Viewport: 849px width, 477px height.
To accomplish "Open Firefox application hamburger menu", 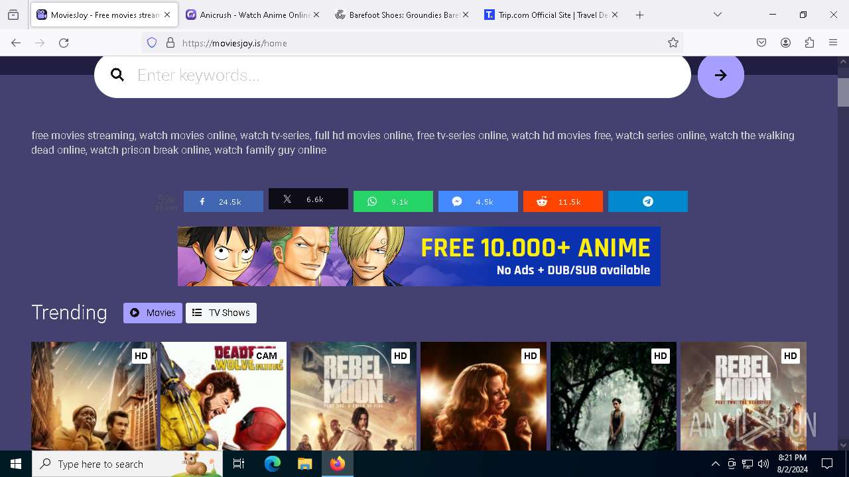I will 833,43.
